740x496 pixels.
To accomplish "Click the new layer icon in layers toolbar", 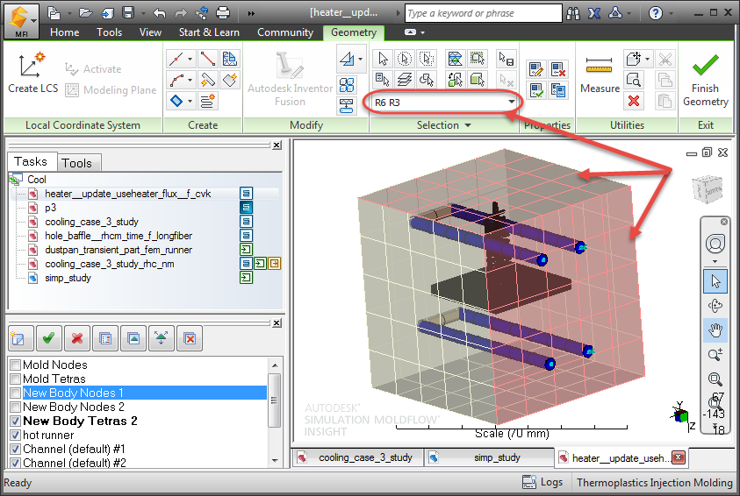I will (x=21, y=338).
